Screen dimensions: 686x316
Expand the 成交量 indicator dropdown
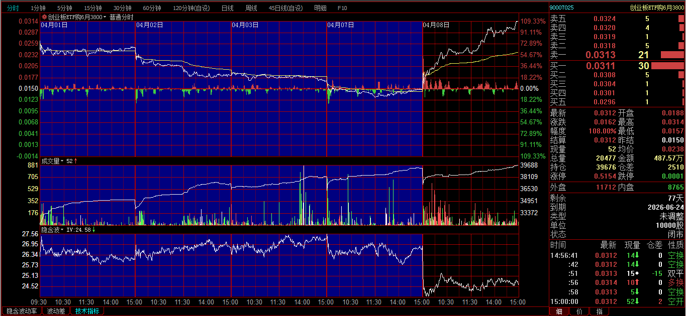pos(62,161)
